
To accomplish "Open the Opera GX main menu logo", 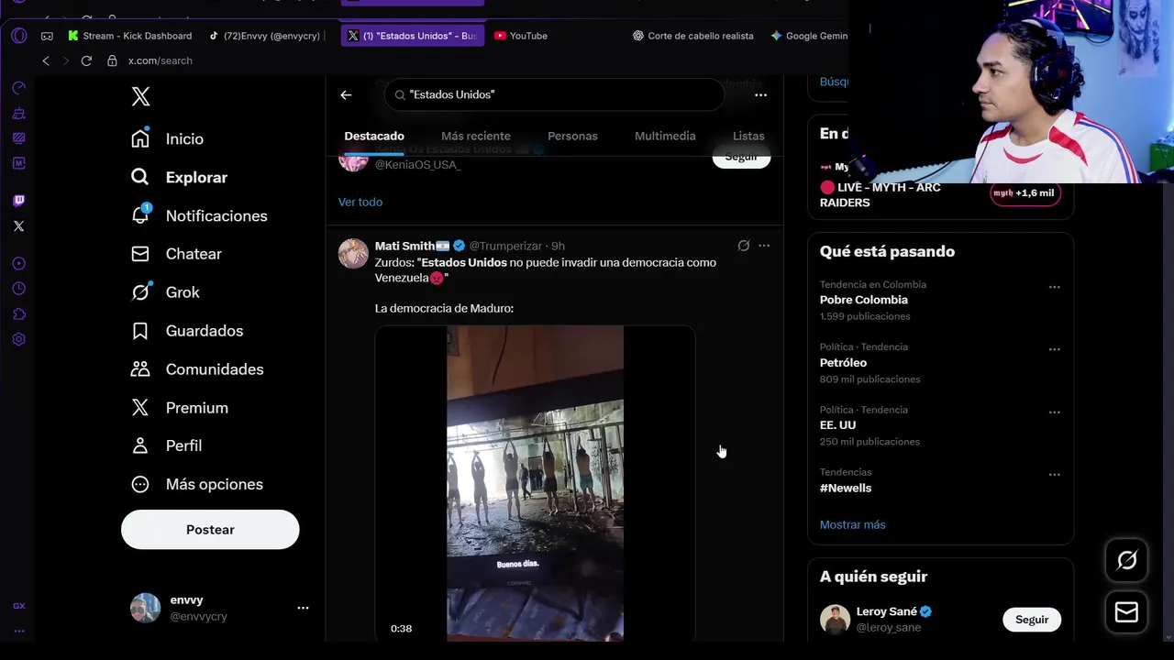I will [x=19, y=36].
